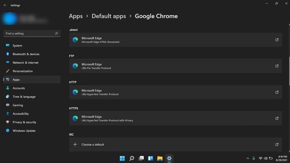This screenshot has height=163, width=290.
Task: Open the external link icon for FTP
Action: coord(277,66)
